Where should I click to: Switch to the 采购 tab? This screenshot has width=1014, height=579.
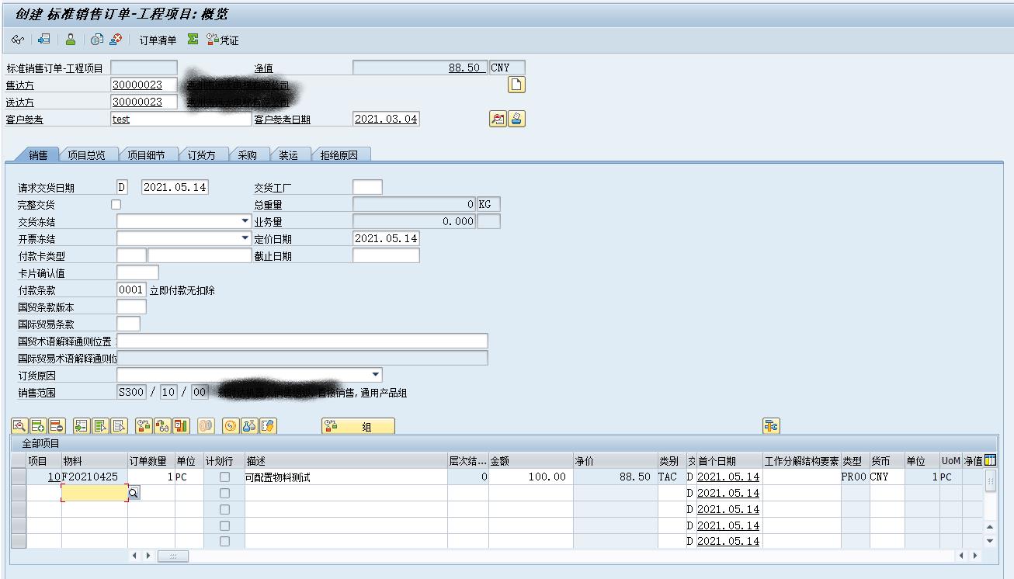248,154
